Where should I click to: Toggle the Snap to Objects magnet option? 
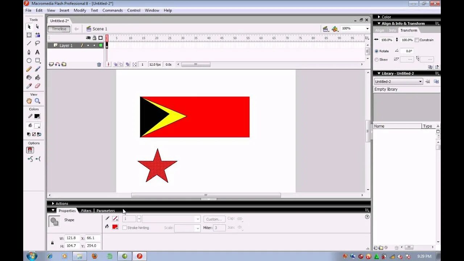(x=30, y=150)
